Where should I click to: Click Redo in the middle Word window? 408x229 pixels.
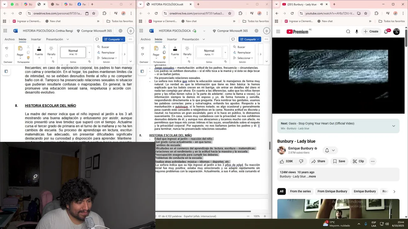coord(142,54)
